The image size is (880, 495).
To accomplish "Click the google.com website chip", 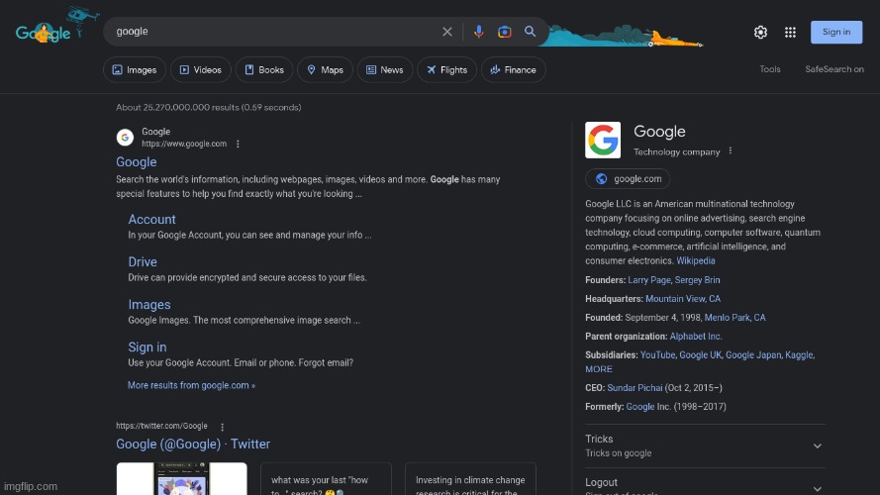I will pyautogui.click(x=628, y=179).
